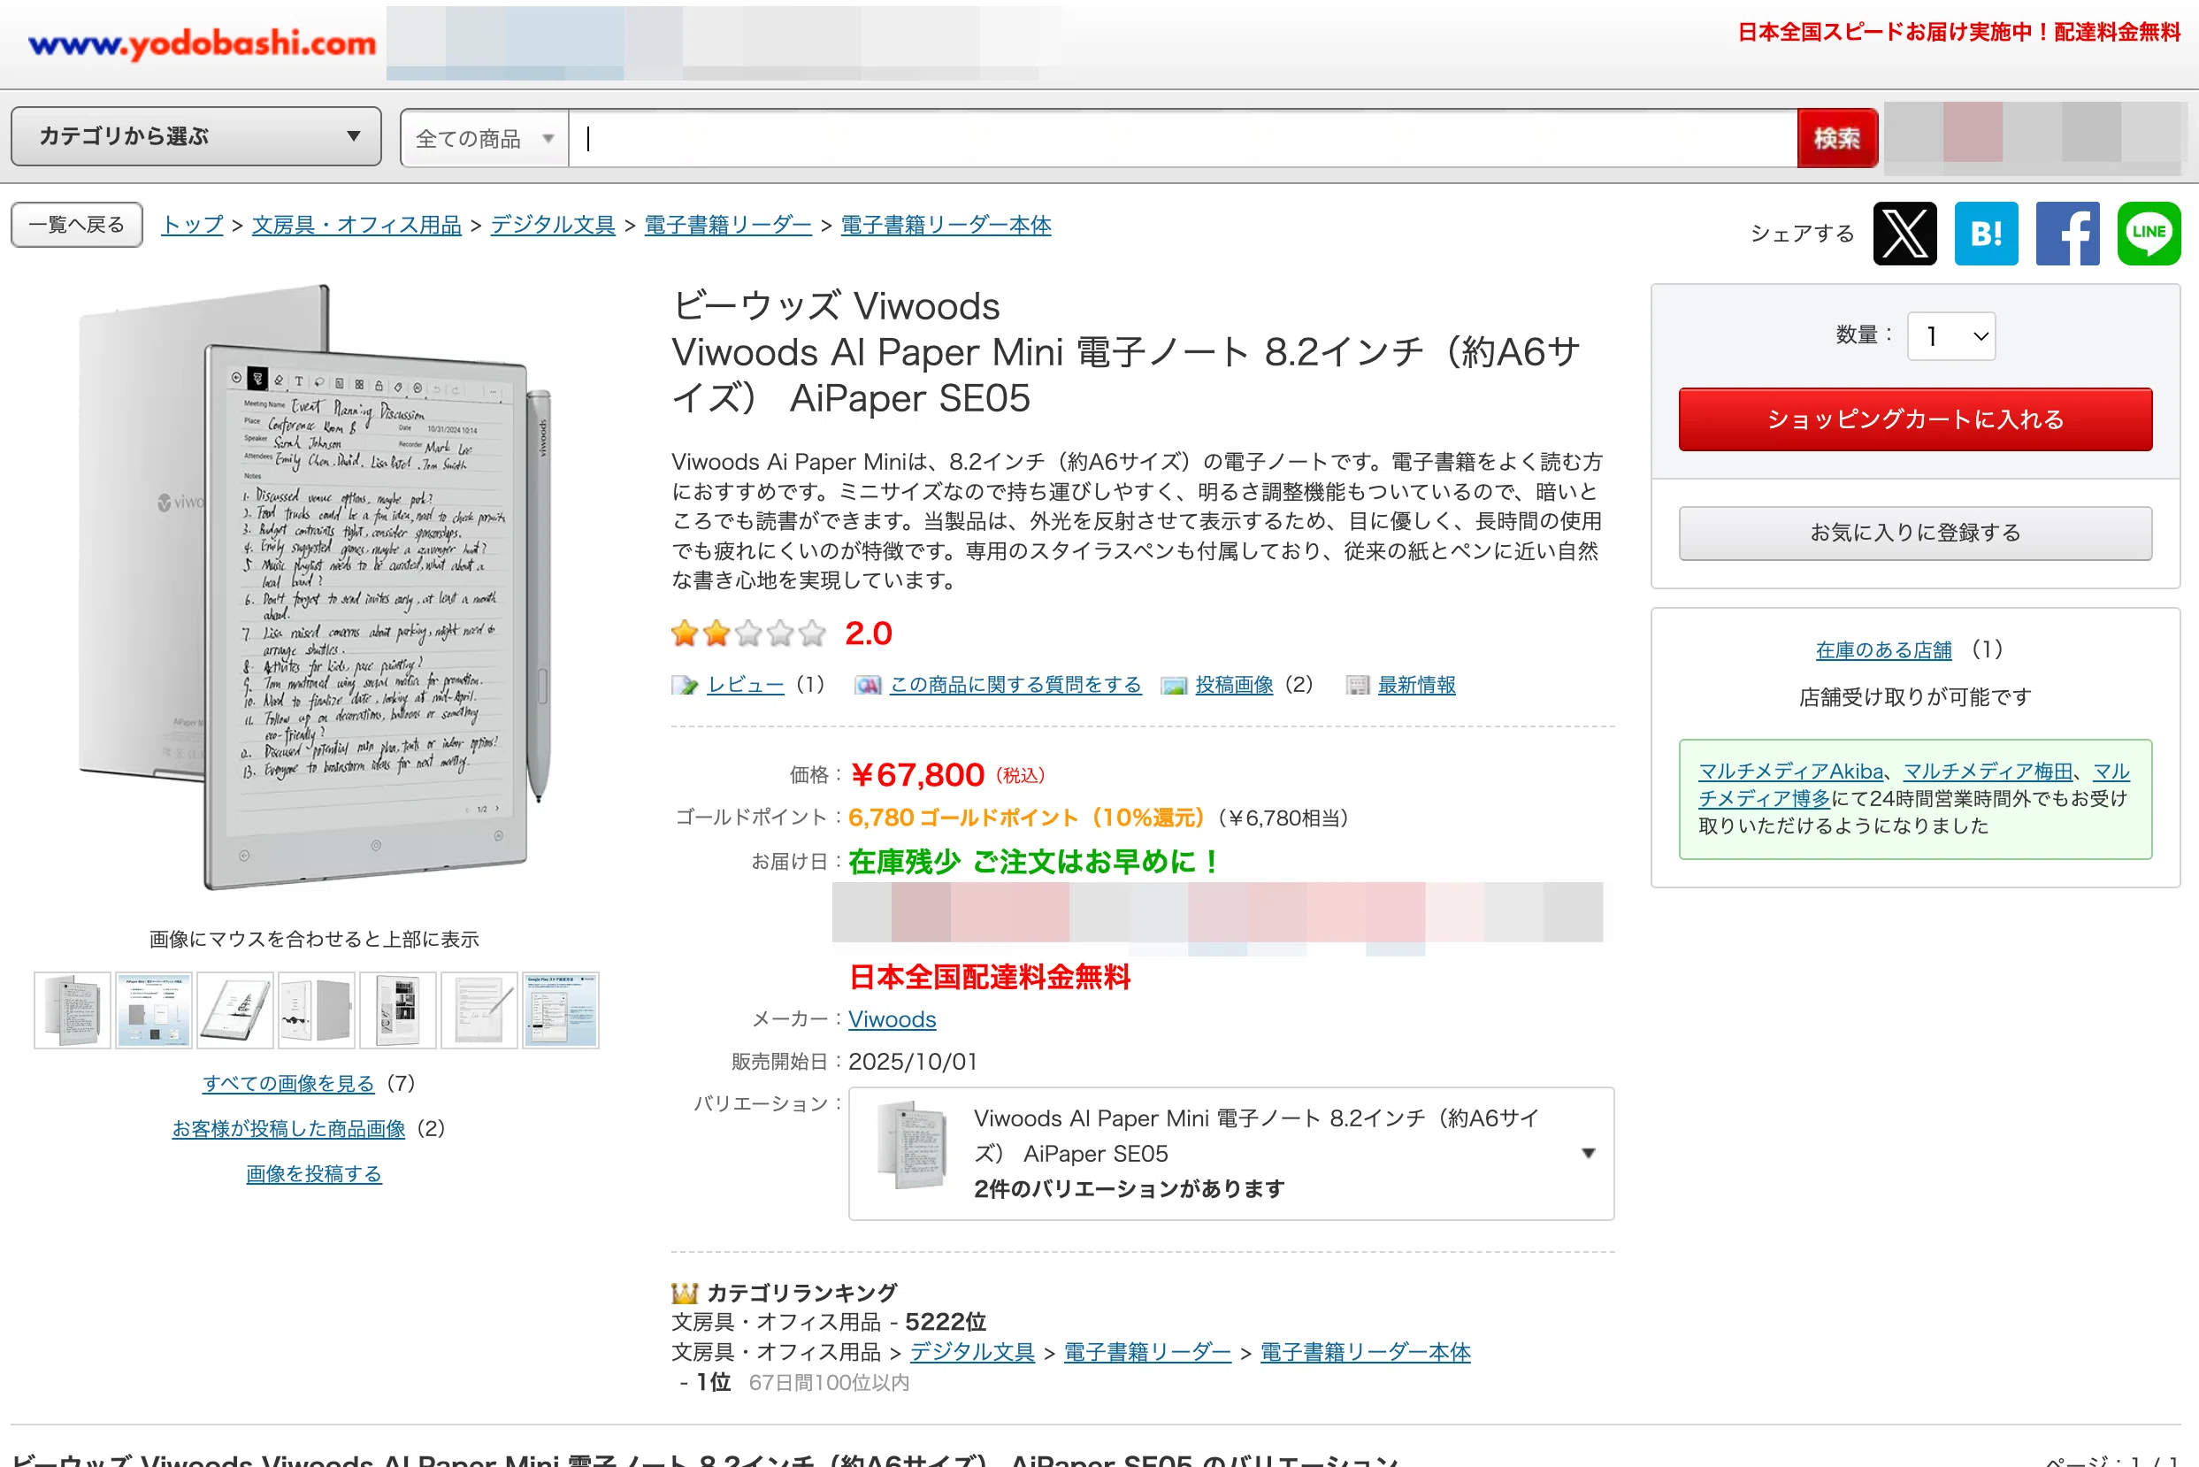
Task: Click the posted images photo icon
Action: click(1173, 686)
